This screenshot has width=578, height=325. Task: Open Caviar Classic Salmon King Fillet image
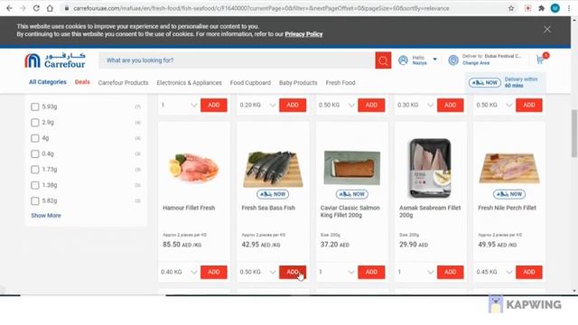[351, 168]
